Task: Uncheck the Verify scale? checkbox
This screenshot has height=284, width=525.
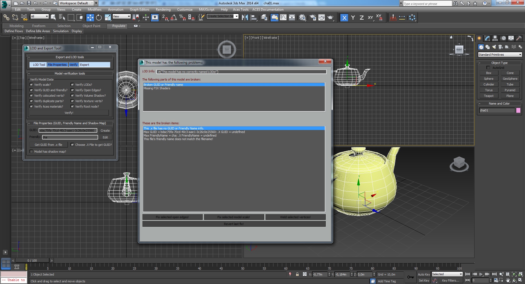Action: click(31, 85)
